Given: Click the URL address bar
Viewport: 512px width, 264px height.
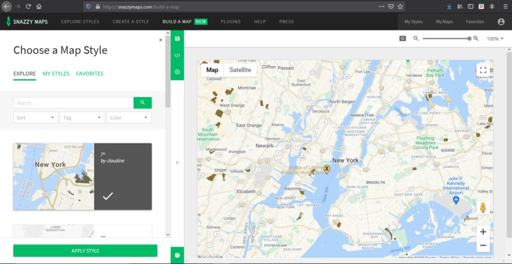Looking at the screenshot, I should [x=244, y=6].
